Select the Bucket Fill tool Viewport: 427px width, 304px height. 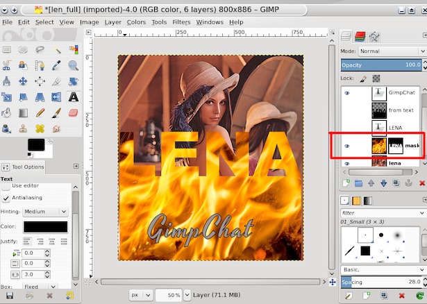point(6,113)
